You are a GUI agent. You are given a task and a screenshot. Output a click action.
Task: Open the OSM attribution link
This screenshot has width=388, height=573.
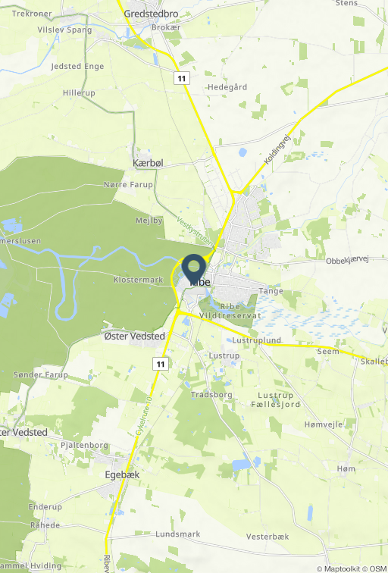[378, 568]
